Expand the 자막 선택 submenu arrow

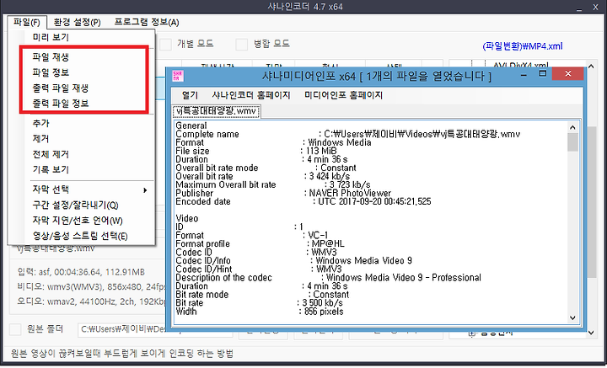click(145, 189)
